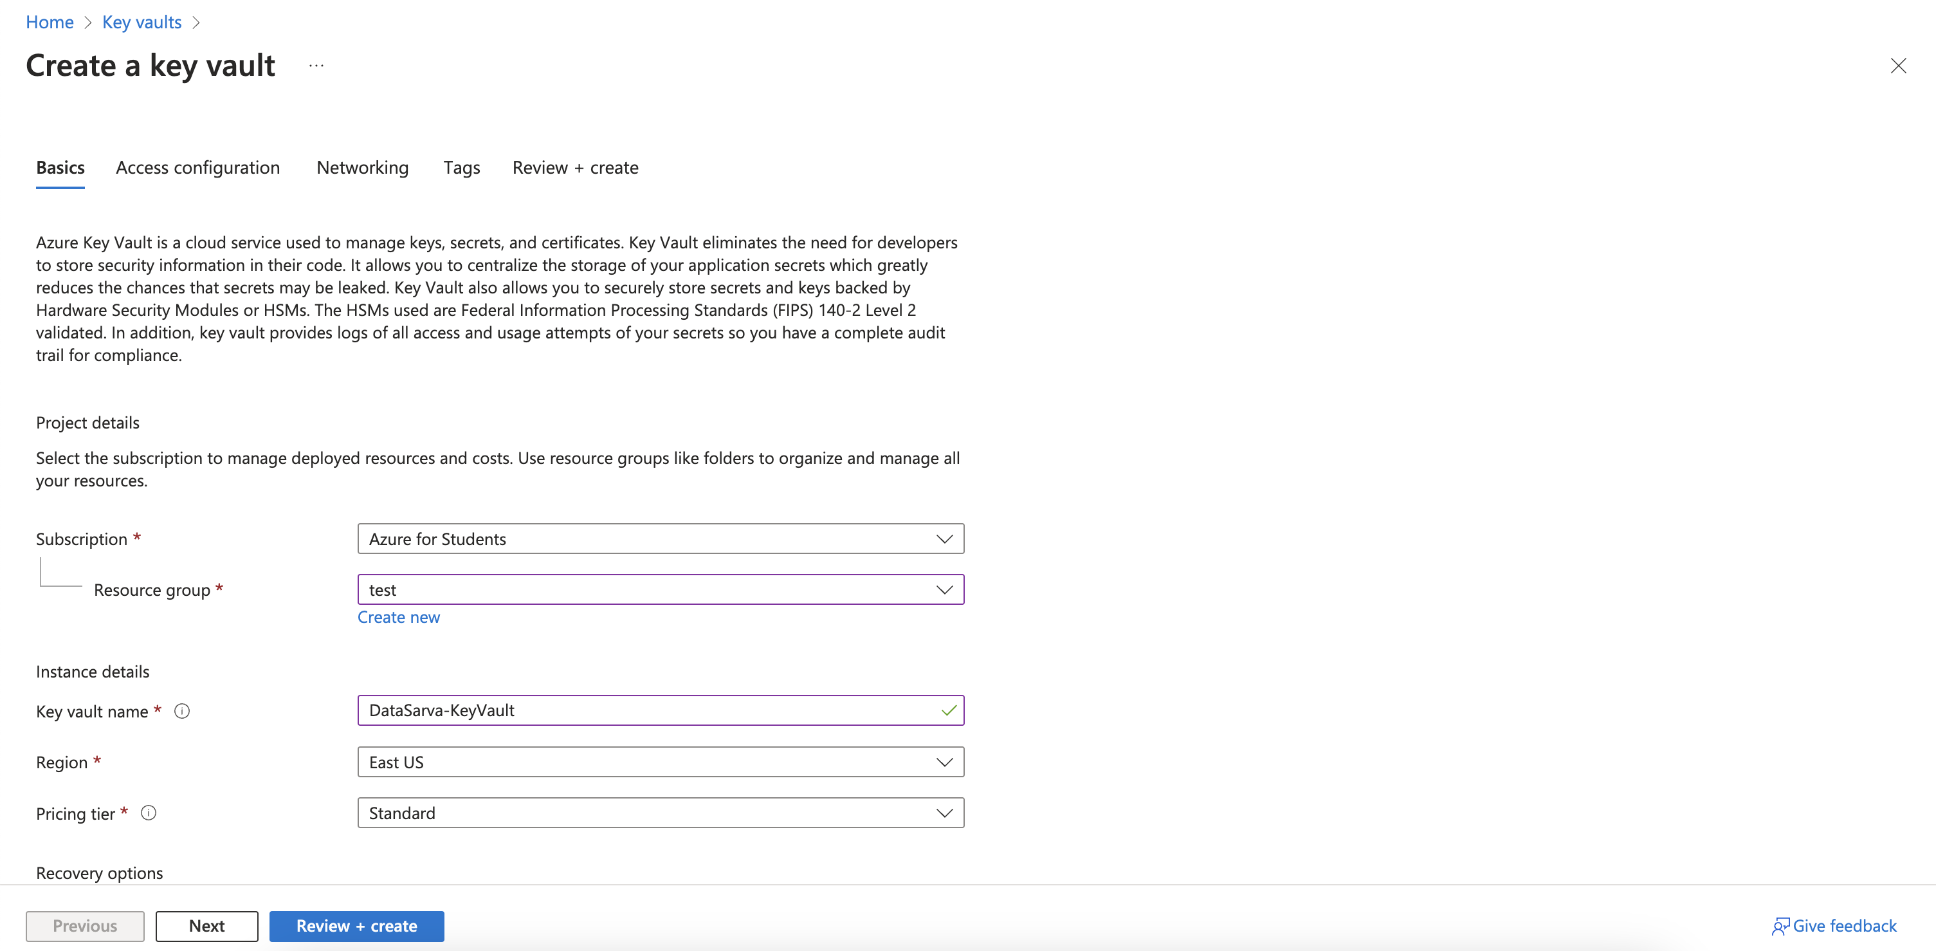Close the Create a key vault pane
The image size is (1936, 951).
click(1897, 66)
